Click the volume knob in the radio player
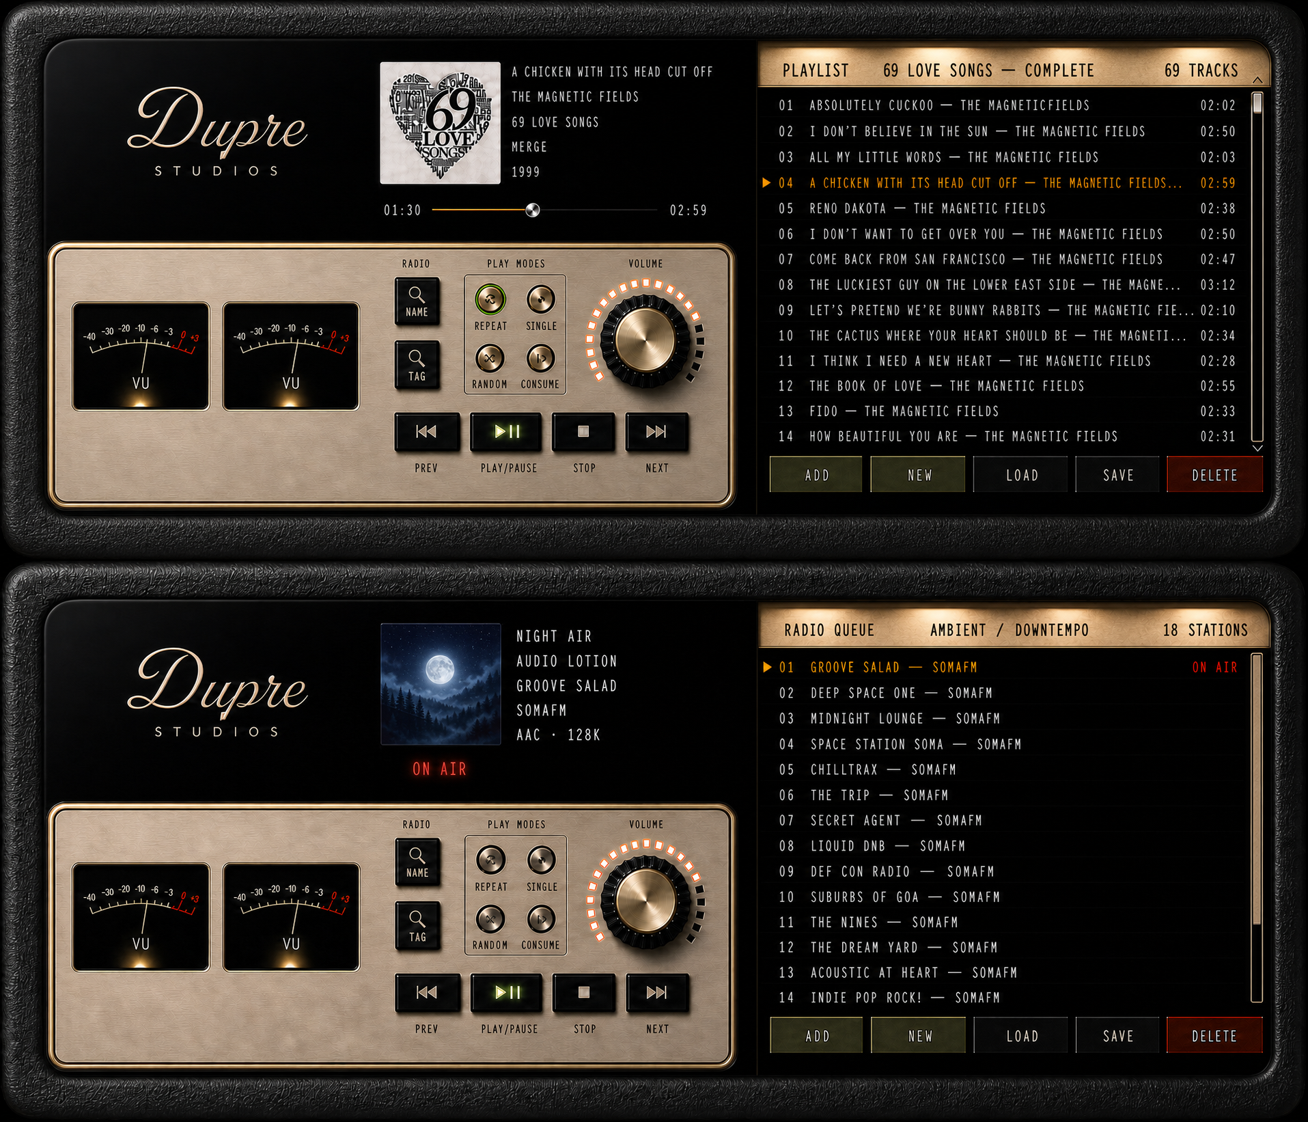The image size is (1308, 1122). point(645,901)
